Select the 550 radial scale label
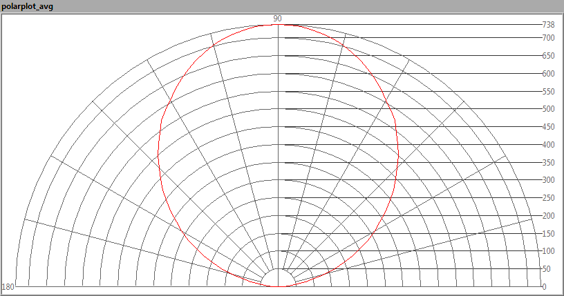The width and height of the screenshot is (564, 296). pyautogui.click(x=548, y=92)
